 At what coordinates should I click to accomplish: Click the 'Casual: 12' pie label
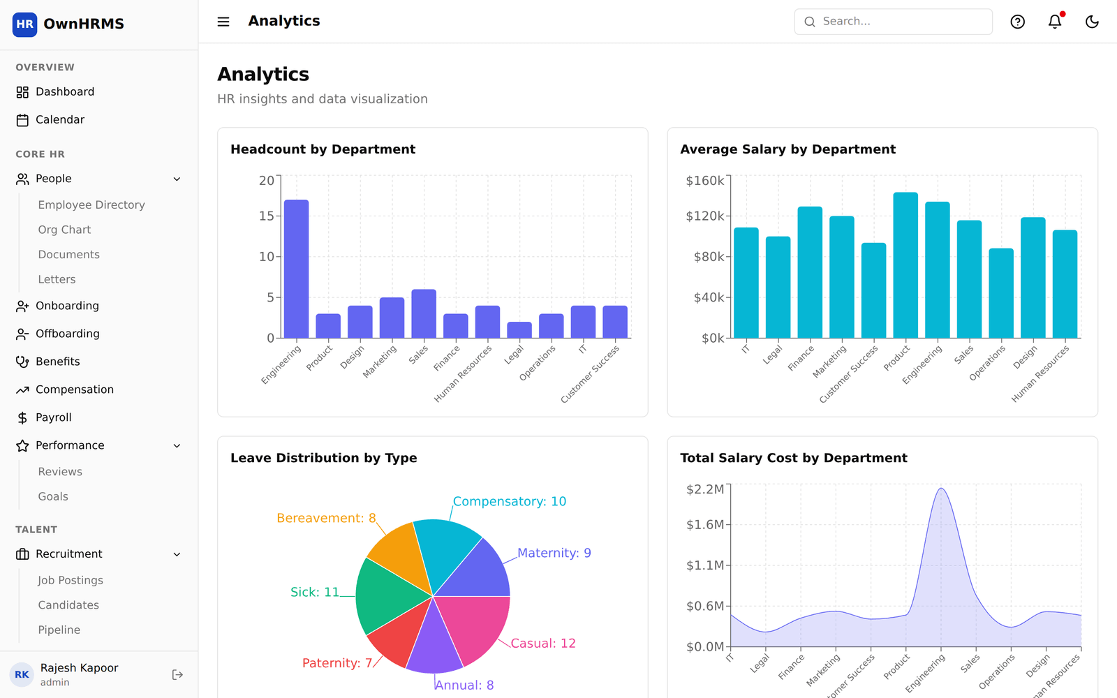(543, 644)
